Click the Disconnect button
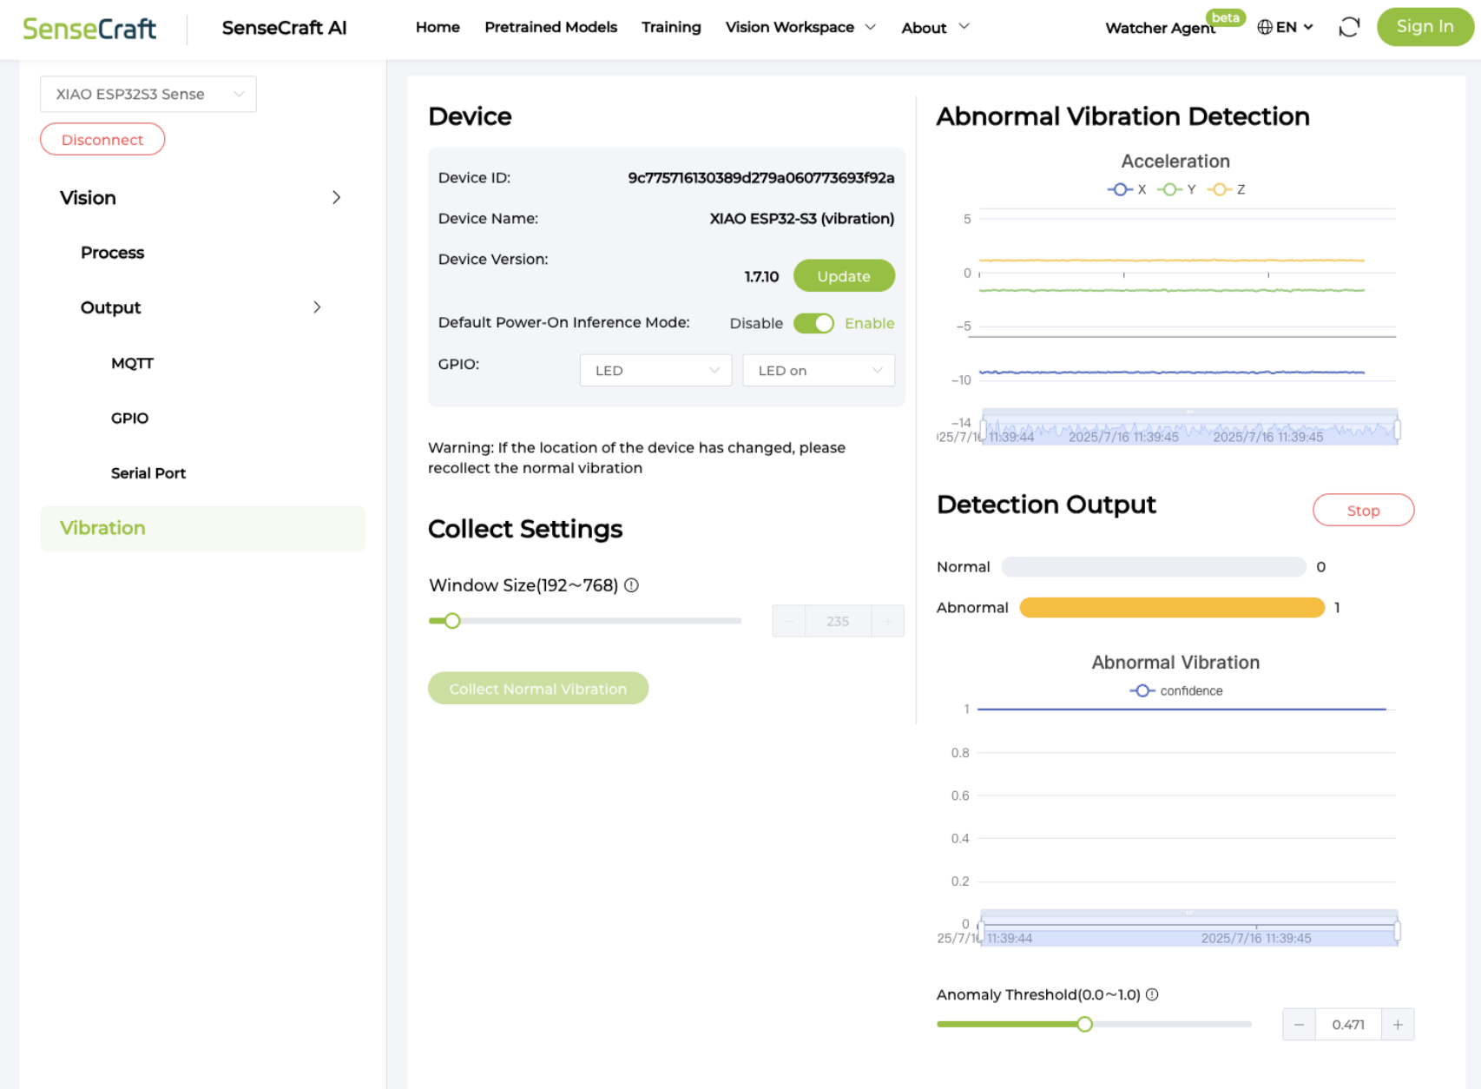Viewport: 1481px width, 1089px height. coord(102,139)
